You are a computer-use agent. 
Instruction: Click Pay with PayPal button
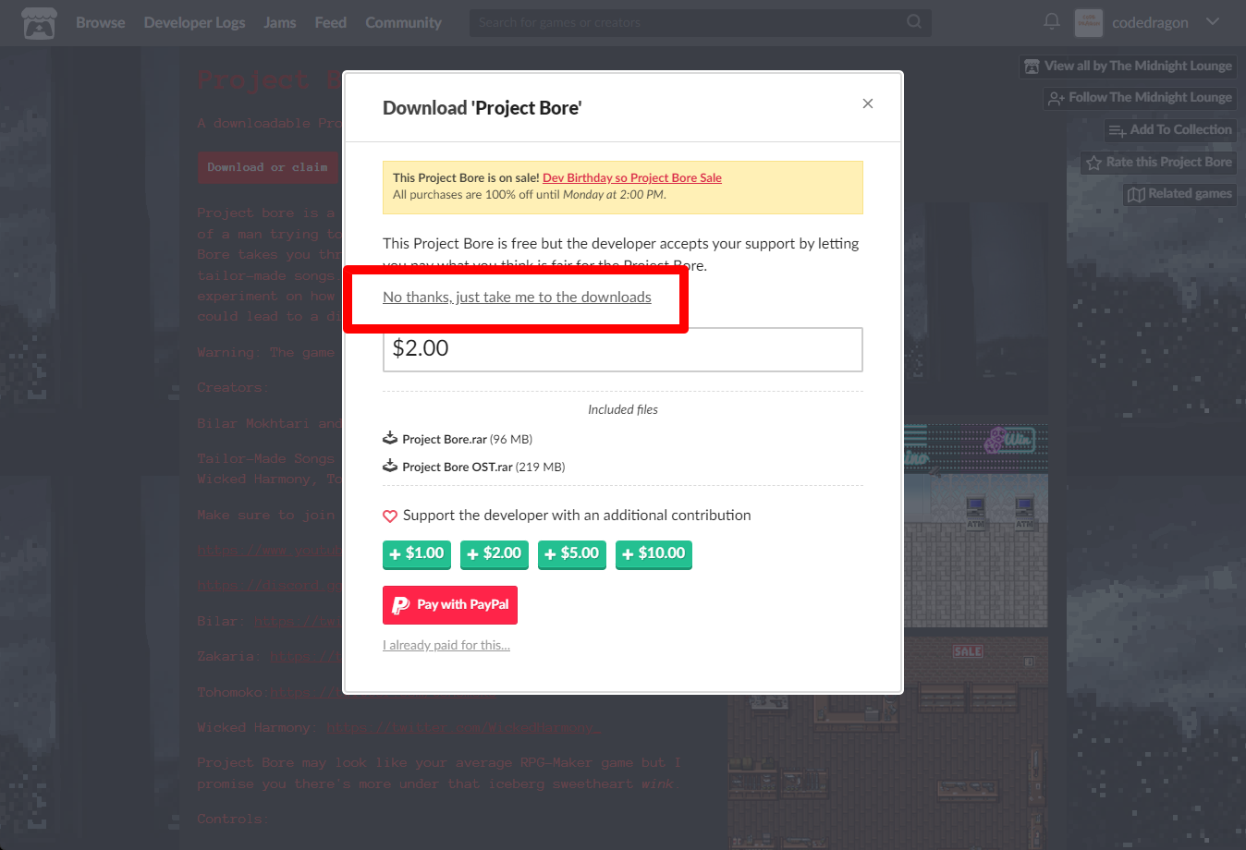click(x=450, y=605)
